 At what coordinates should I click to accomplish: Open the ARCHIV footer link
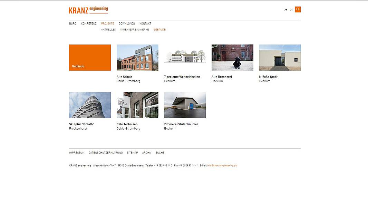[147, 153]
